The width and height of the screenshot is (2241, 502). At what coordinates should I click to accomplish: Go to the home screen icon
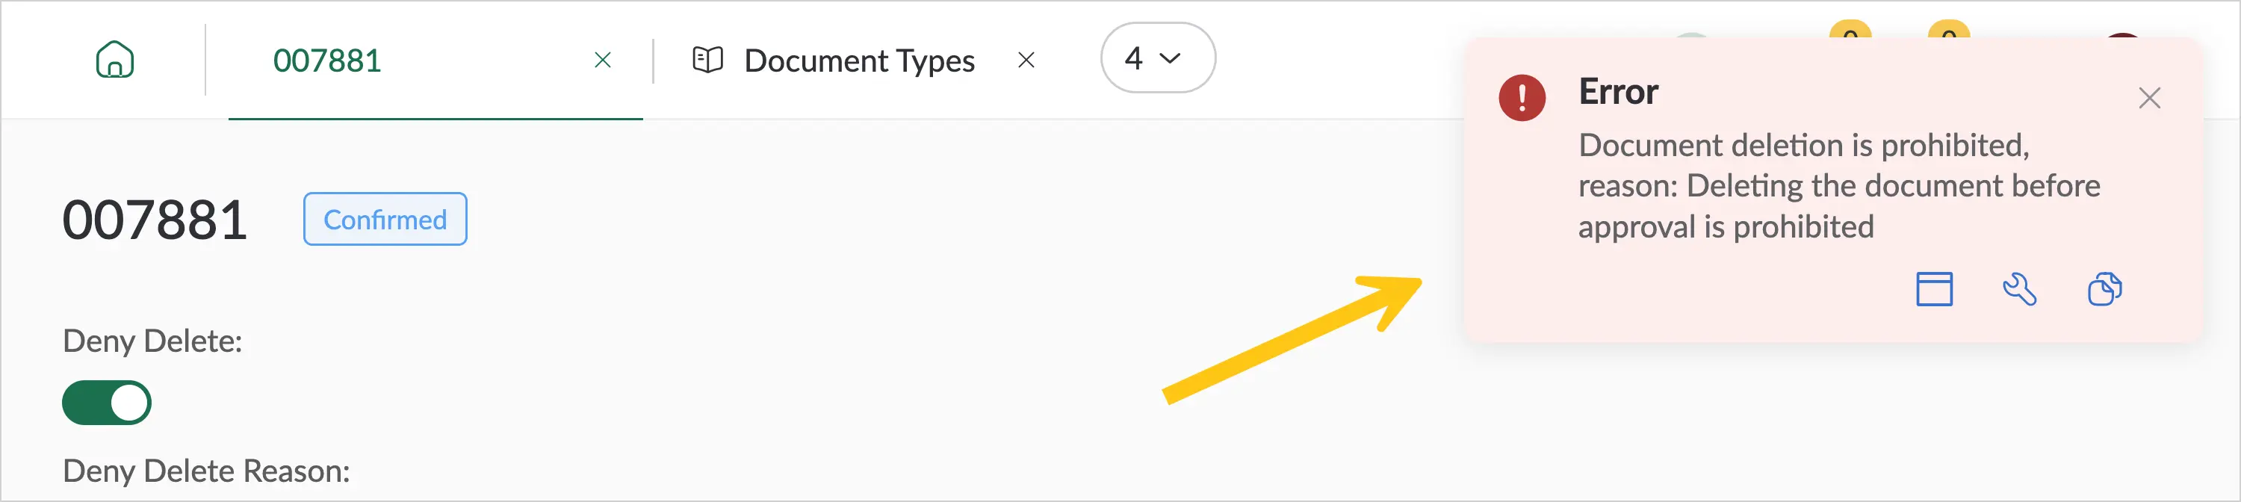(115, 60)
